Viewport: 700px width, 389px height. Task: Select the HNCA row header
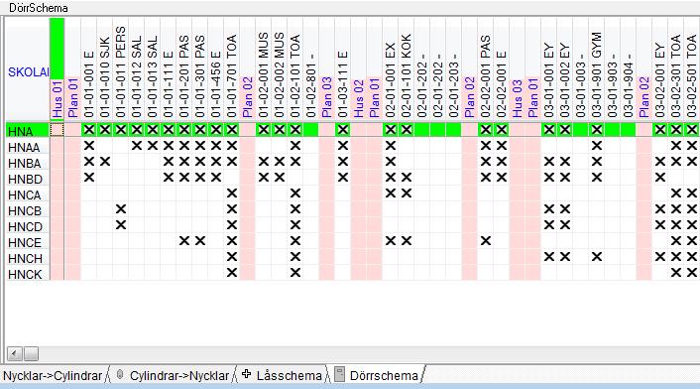point(28,194)
